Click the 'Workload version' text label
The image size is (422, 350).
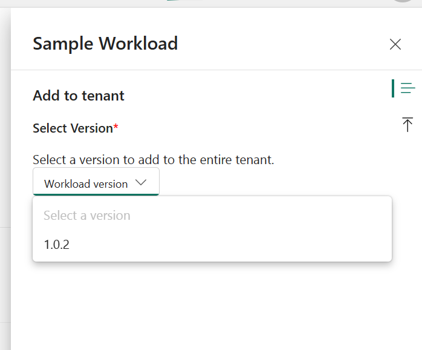(86, 183)
